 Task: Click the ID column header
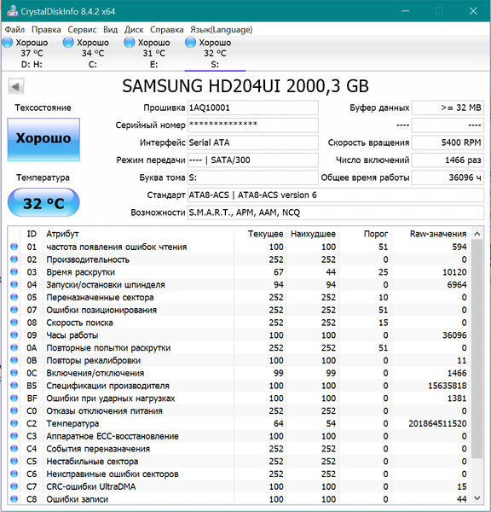[x=32, y=234]
